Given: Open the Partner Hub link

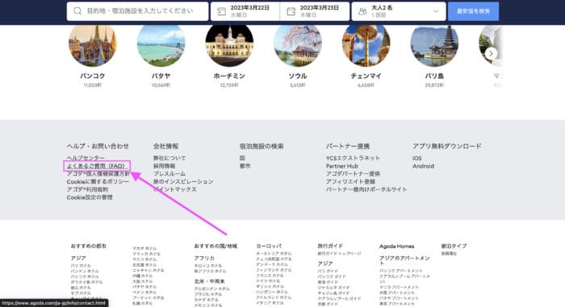Looking at the screenshot, I should [342, 166].
